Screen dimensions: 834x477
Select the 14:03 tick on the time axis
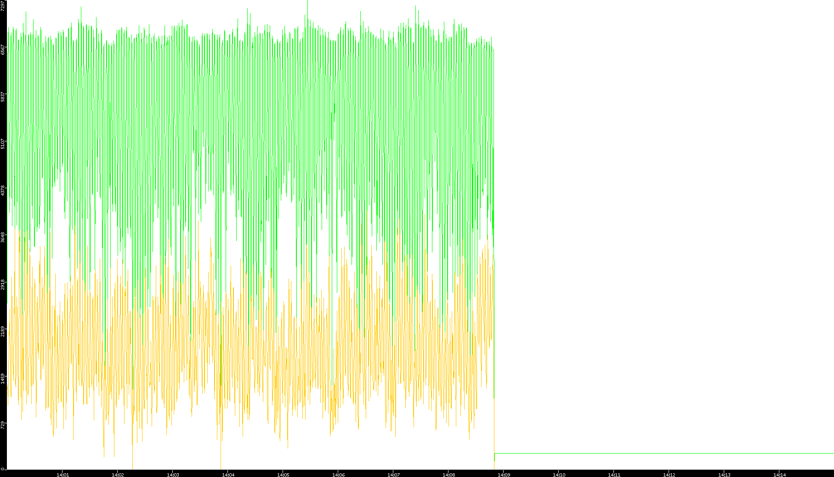pyautogui.click(x=173, y=474)
